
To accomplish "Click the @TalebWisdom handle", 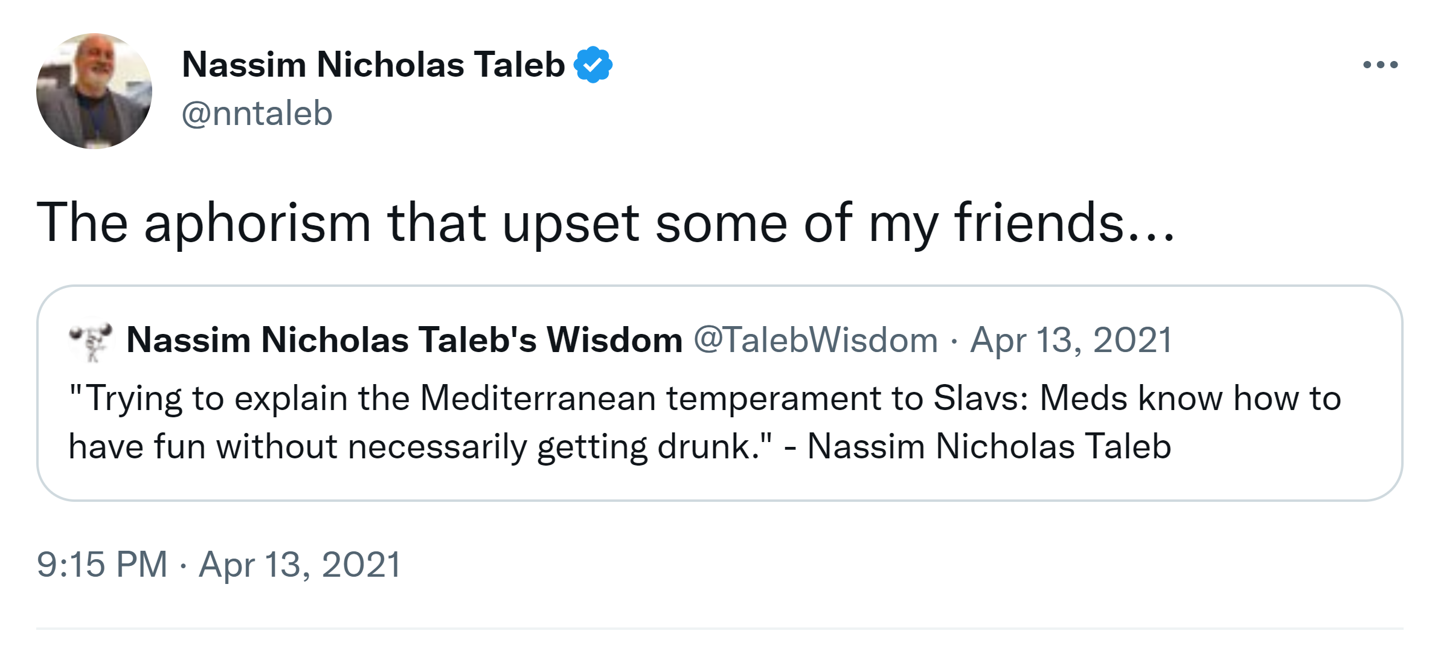I will [x=815, y=340].
